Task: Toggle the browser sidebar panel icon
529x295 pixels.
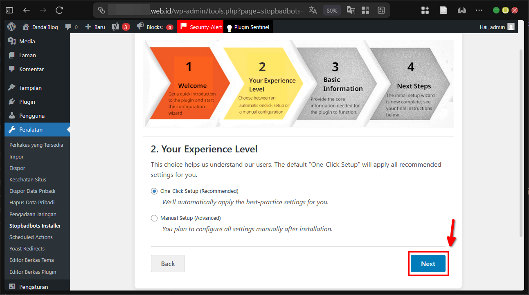Action: pos(9,10)
